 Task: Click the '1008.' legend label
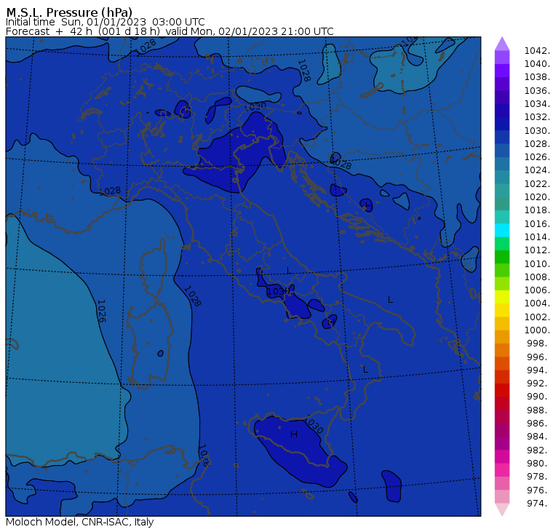(x=537, y=277)
